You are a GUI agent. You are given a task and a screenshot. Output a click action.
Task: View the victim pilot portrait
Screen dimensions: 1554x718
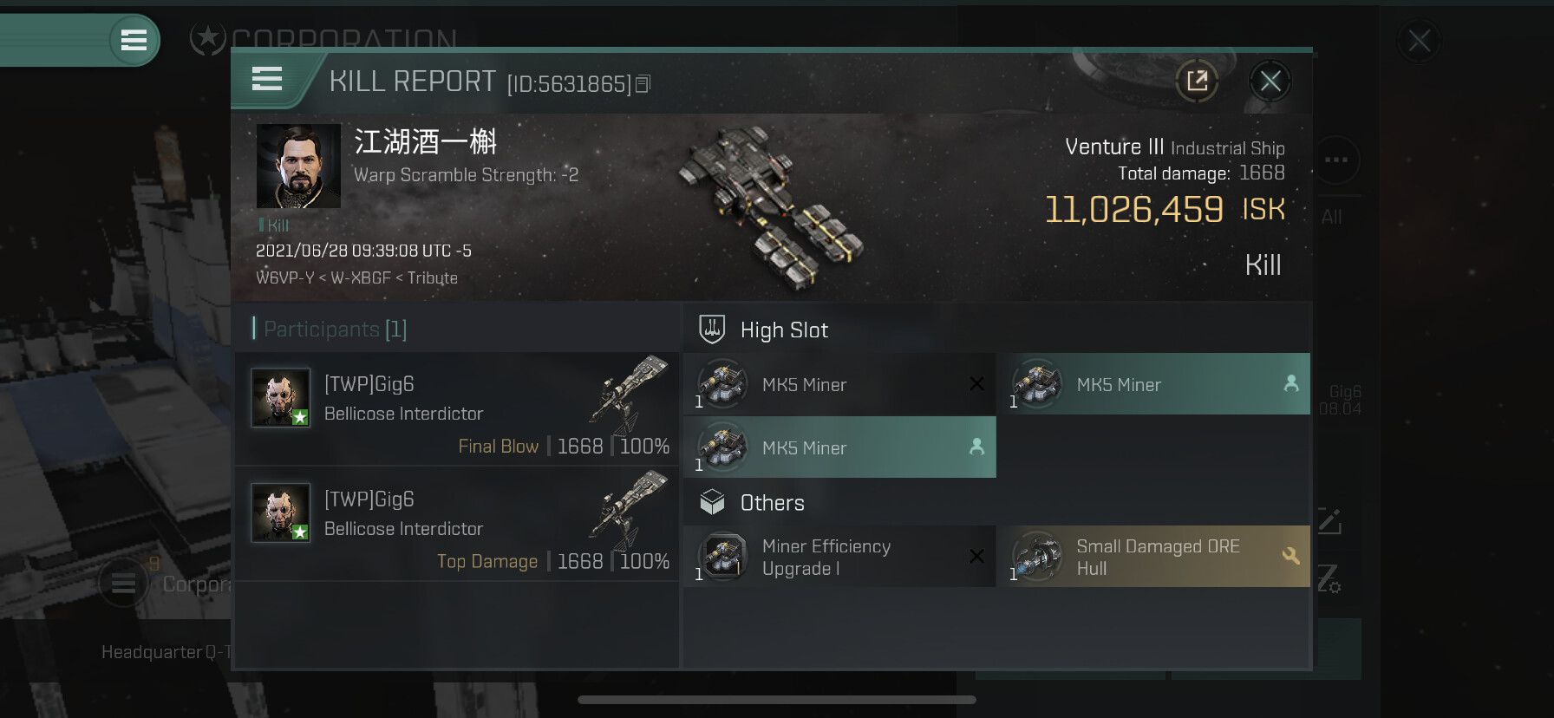click(x=298, y=166)
